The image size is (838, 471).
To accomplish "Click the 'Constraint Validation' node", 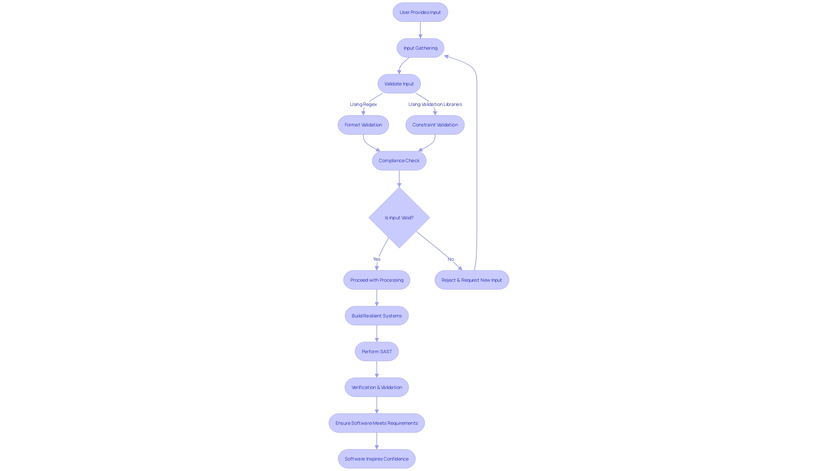I will coord(435,125).
